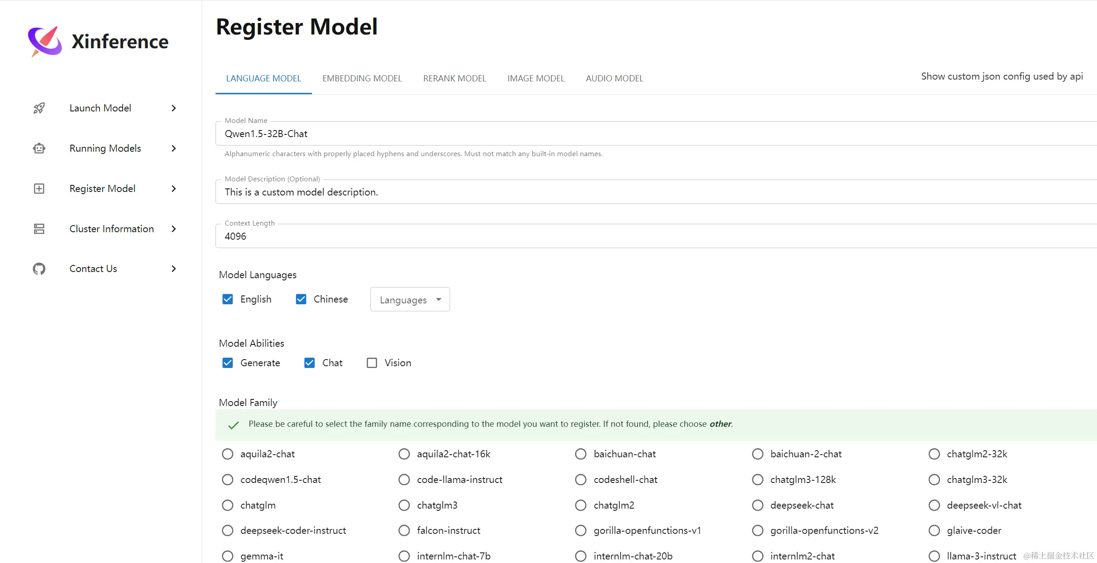Click the robot icon for Running Models
Screen dimensions: 1097x563
(39, 148)
